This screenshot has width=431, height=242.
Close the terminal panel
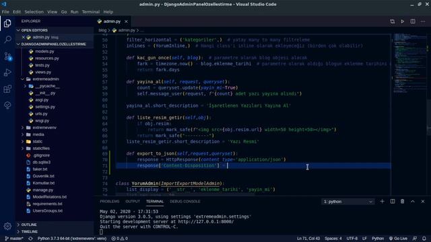[x=423, y=202]
